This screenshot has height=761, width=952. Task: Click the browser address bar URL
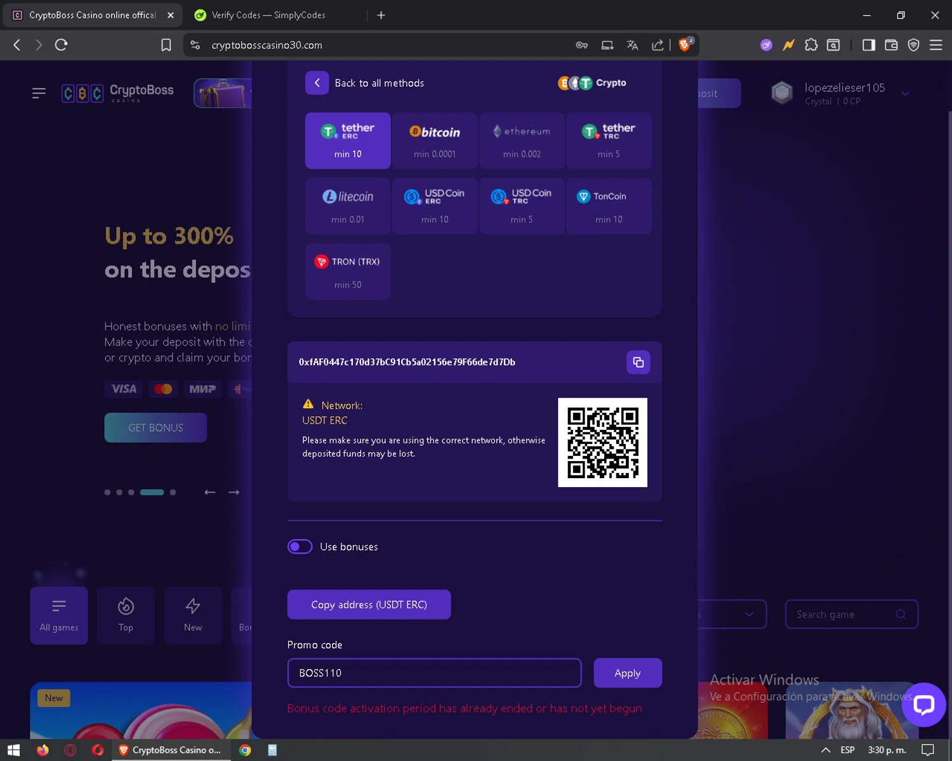tap(267, 45)
